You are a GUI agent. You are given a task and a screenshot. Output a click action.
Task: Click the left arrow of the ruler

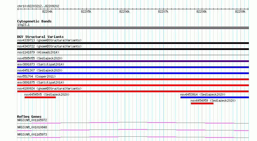(18, 9)
